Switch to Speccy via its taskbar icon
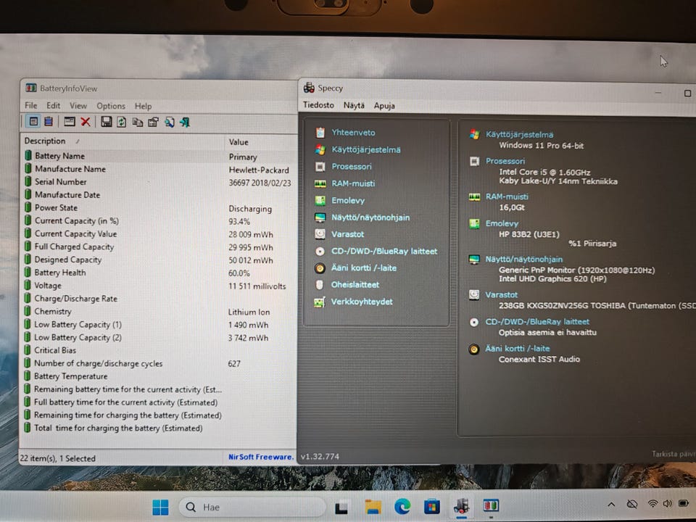The width and height of the screenshot is (696, 522). 462,505
